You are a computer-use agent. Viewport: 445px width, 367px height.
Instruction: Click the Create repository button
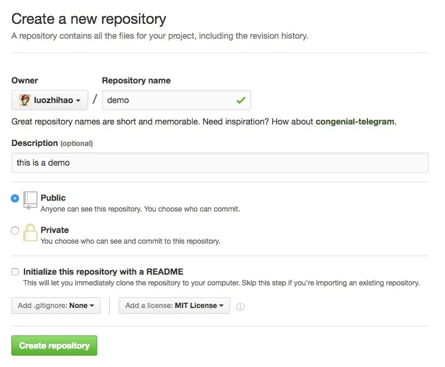pyautogui.click(x=54, y=346)
